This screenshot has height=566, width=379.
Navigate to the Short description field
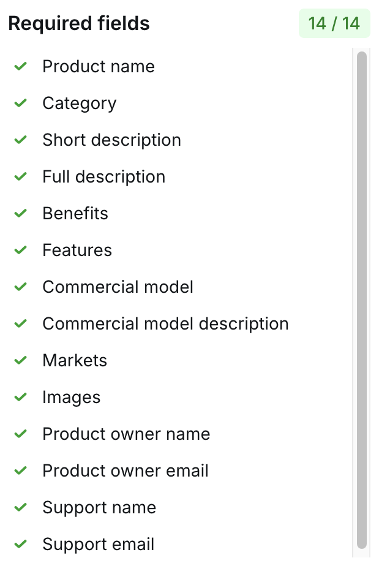click(111, 140)
